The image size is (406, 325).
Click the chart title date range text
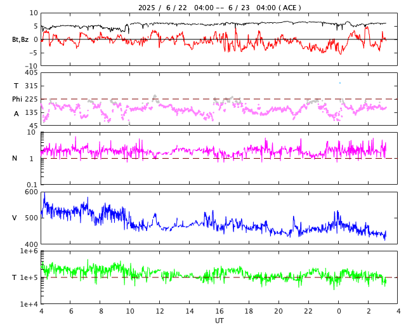[219, 8]
